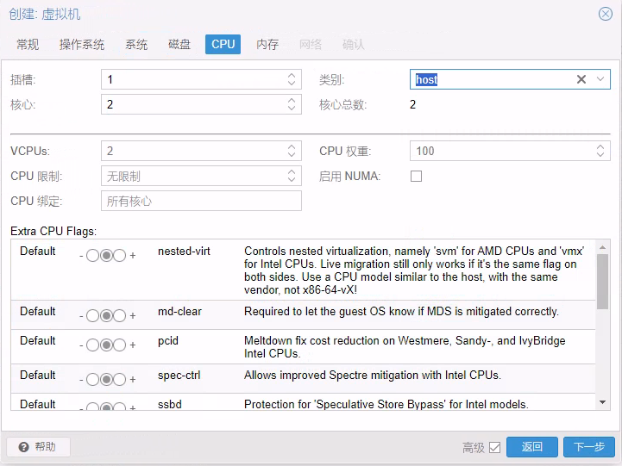The height and width of the screenshot is (466, 622).
Task: Set nested-virt flag to on (+) radio
Action: (120, 256)
